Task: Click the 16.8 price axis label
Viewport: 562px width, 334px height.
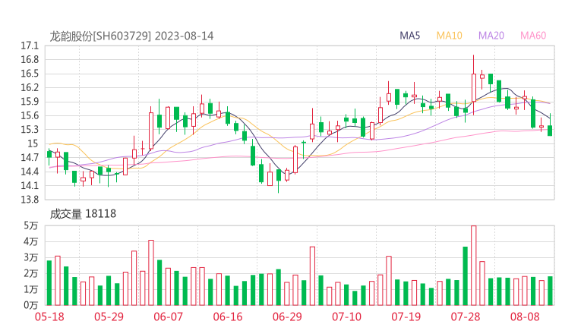Action: (x=30, y=60)
